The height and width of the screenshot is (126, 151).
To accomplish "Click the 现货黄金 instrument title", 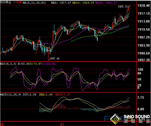I will (x=6, y=2).
